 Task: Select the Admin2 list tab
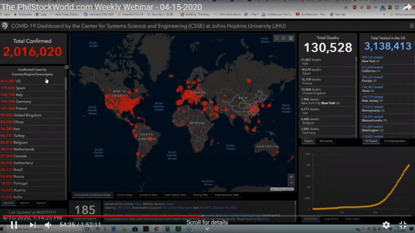point(41,203)
